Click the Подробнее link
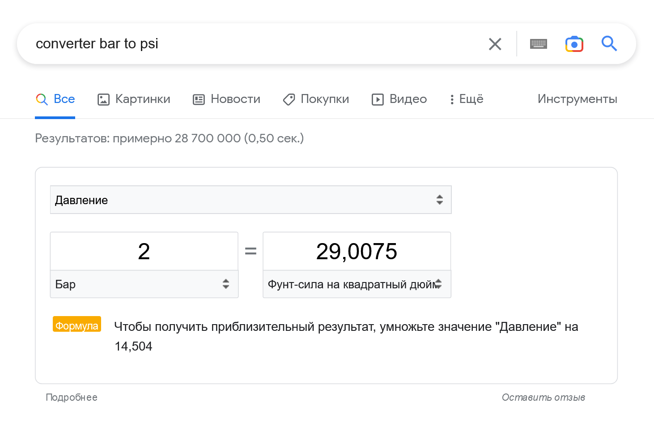Image resolution: width=654 pixels, height=428 pixels. [x=72, y=398]
